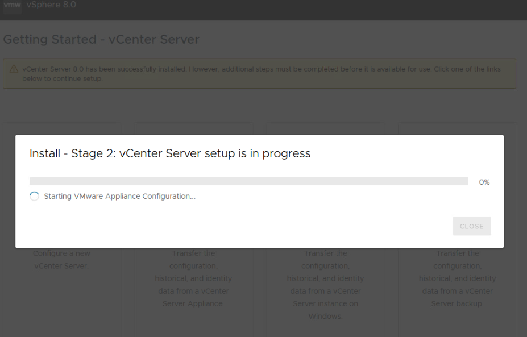Viewport: 527px width, 337px height.
Task: Select the card describing data transfer from vCenter Server Appliance
Action: [193, 284]
